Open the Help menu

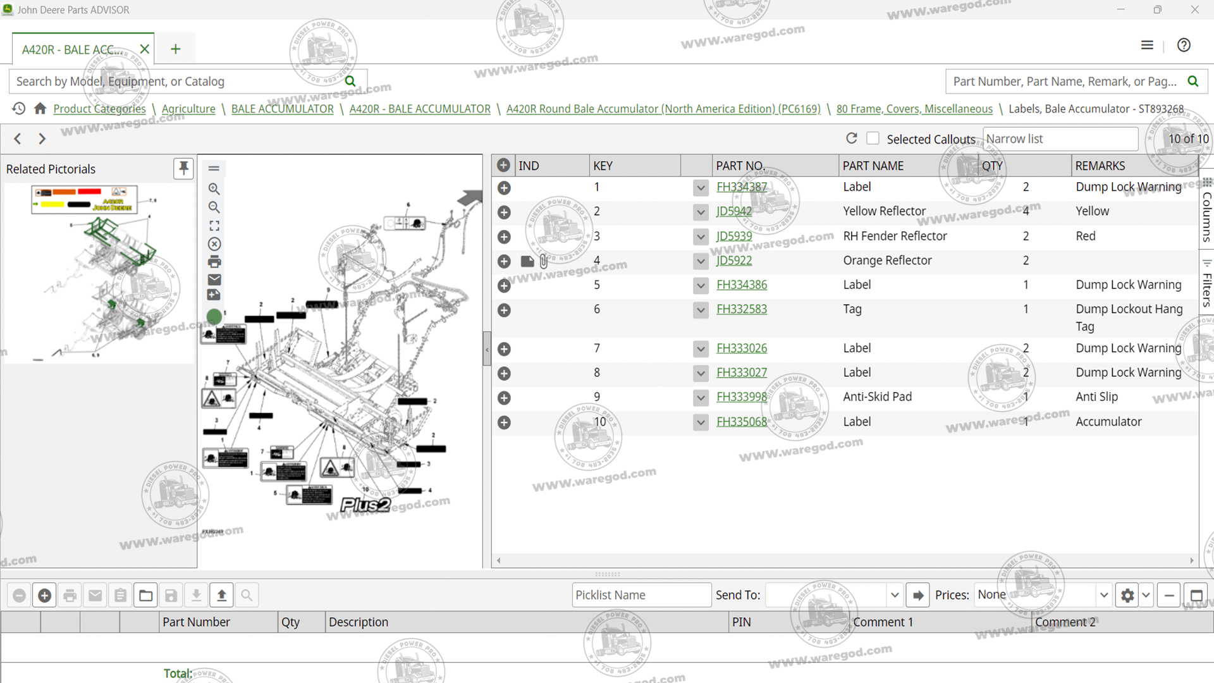[1184, 45]
